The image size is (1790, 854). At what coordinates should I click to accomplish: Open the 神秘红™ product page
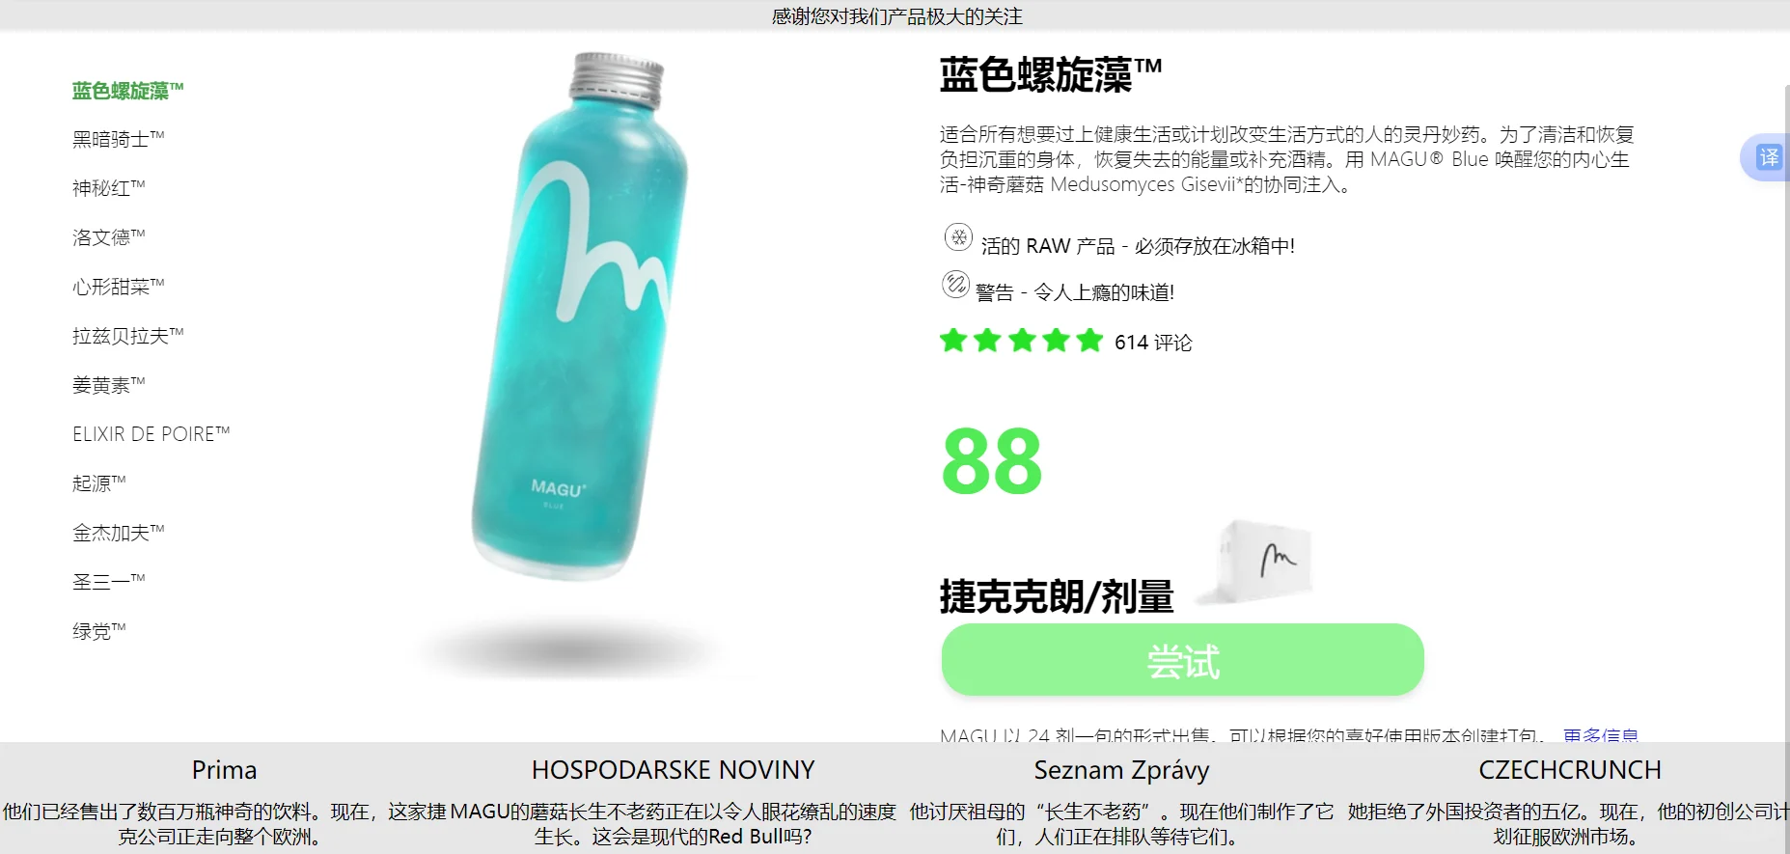[x=108, y=188]
